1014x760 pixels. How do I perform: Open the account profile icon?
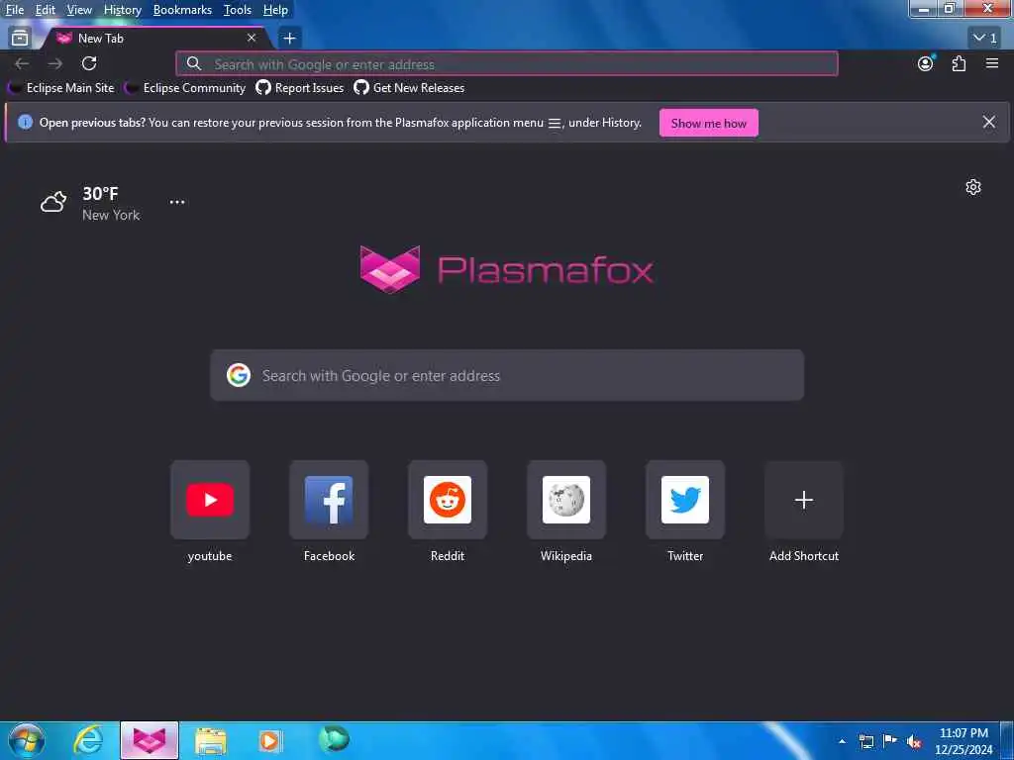coord(926,63)
